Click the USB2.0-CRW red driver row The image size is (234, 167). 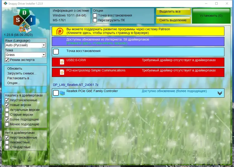click(x=138, y=62)
